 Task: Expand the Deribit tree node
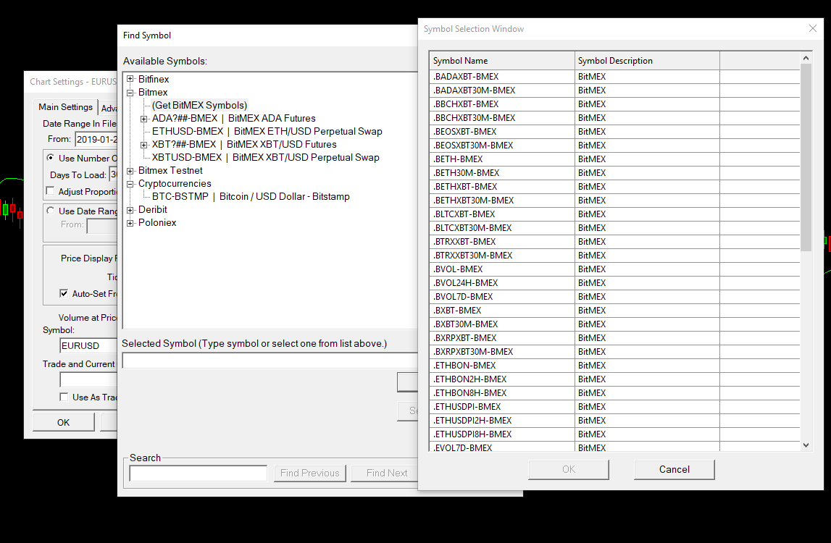(x=130, y=210)
